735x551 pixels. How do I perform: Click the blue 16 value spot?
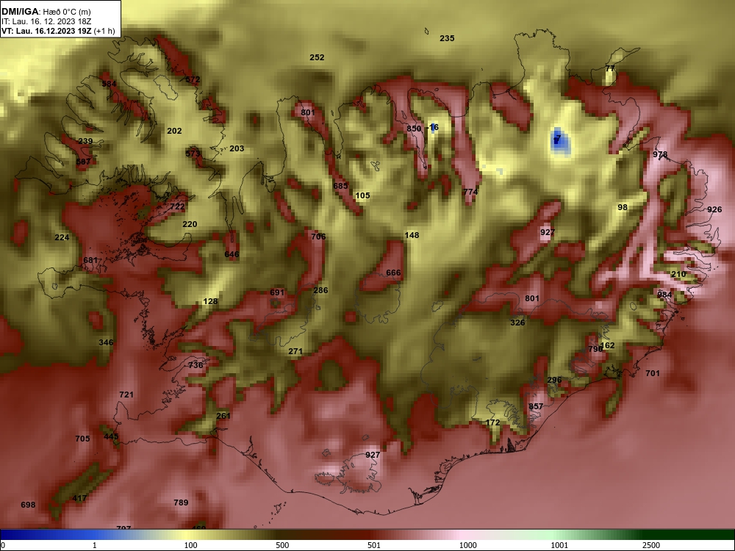pos(434,127)
